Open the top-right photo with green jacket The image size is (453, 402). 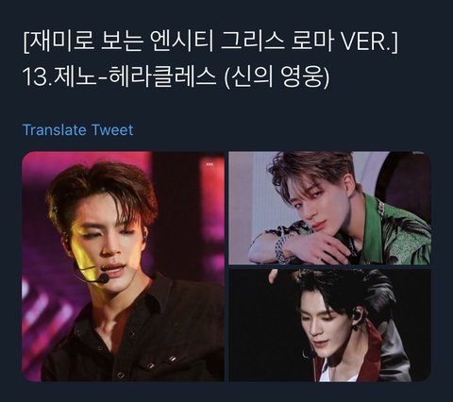tap(329, 208)
